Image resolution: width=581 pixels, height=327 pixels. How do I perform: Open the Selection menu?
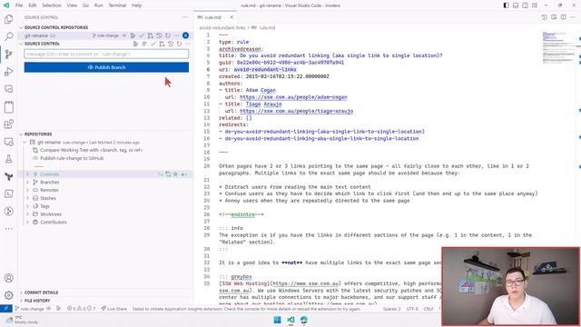(52, 5)
